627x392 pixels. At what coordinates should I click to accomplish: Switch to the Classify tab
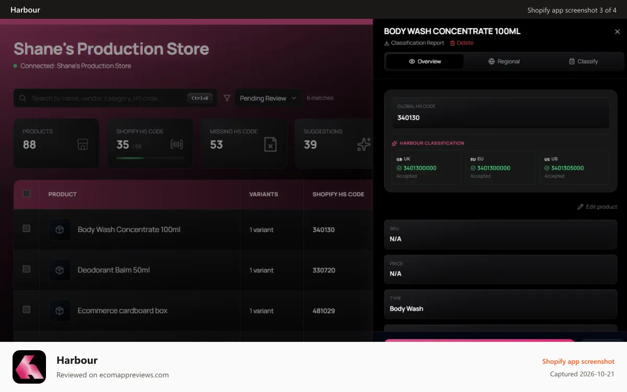(583, 62)
